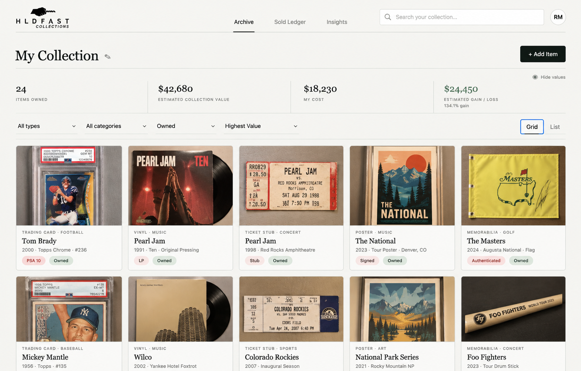Image resolution: width=581 pixels, height=371 pixels.
Task: Open the Highest Value sort dropdown
Action: (261, 126)
